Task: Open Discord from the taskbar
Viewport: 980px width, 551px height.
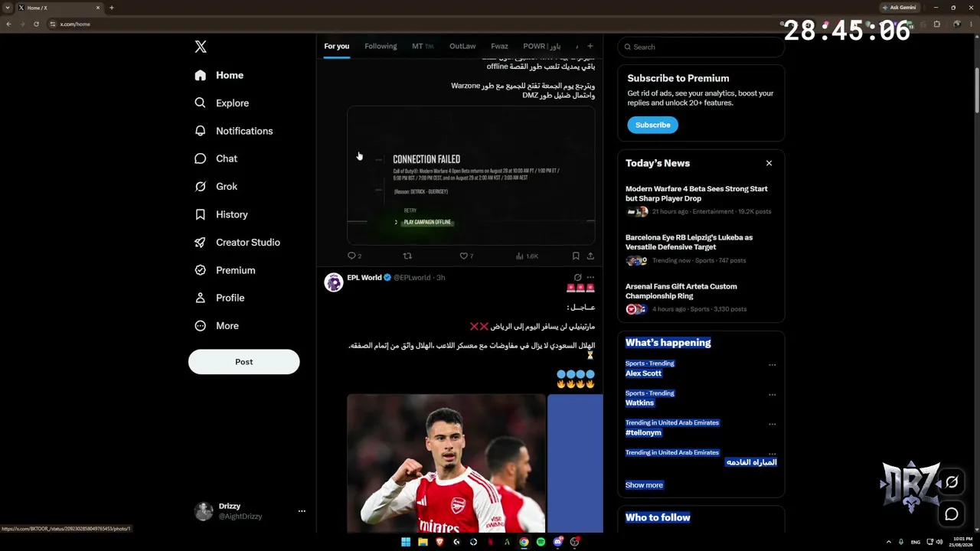Action: pyautogui.click(x=558, y=542)
